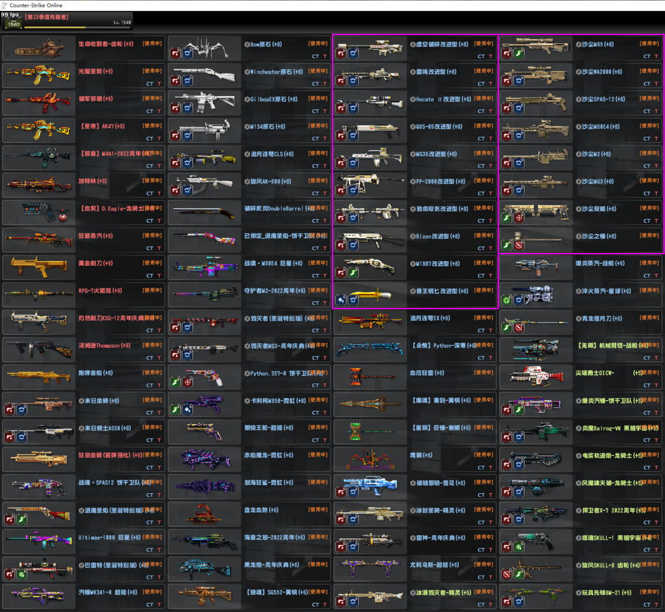This screenshot has height=612, width=665.
Task: Click the level experience progress bar
Action: (x=55, y=27)
